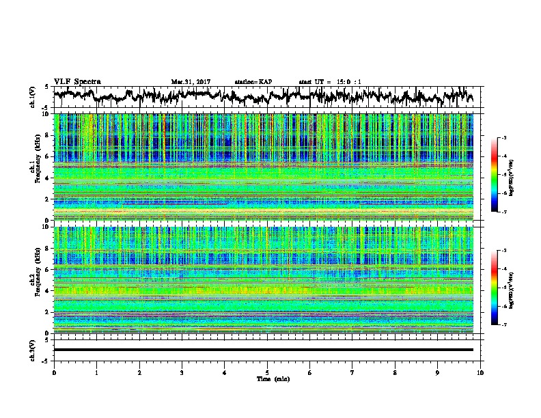Click the "2" kHz tick on ch.1 spectrogram
This screenshot has height=418, width=541.
coord(48,199)
